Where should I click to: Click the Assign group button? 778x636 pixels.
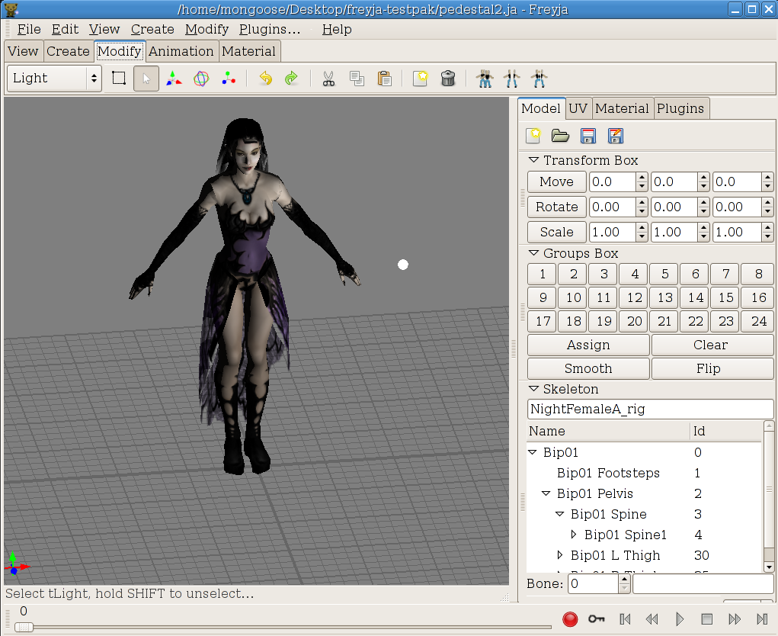point(588,345)
